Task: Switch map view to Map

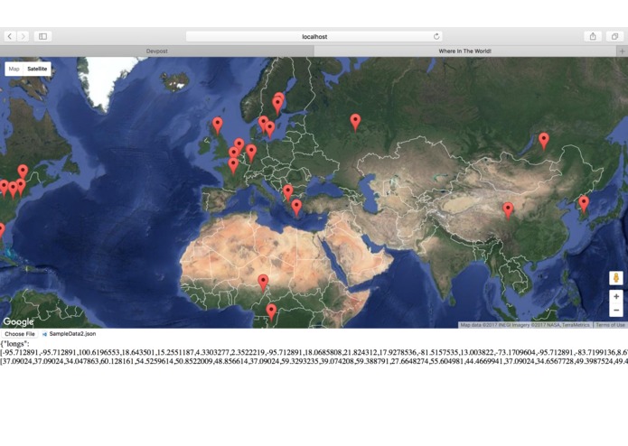Action: (x=14, y=69)
